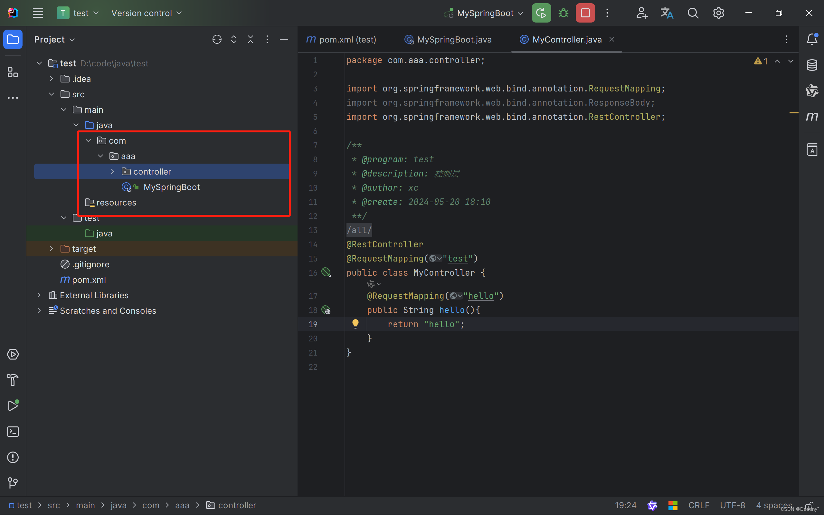Open the IDE Settings gear
824x515 pixels.
718,13
